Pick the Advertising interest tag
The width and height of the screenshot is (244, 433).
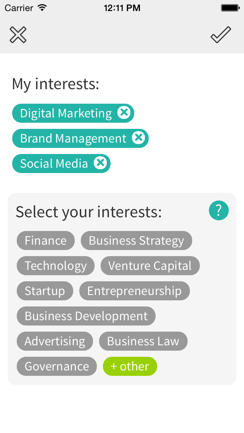(x=55, y=341)
